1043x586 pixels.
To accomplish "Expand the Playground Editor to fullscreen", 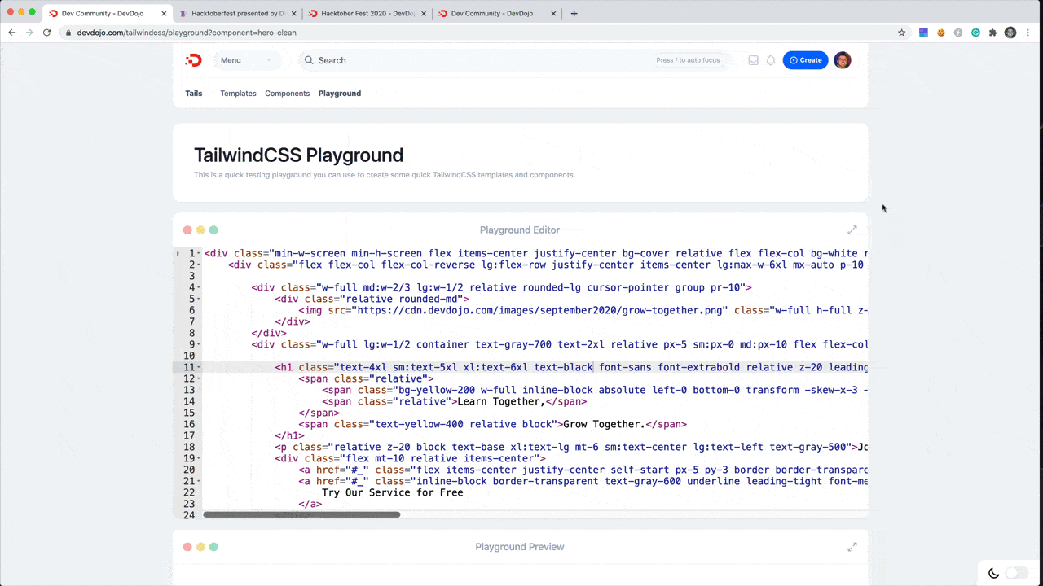I will (852, 230).
